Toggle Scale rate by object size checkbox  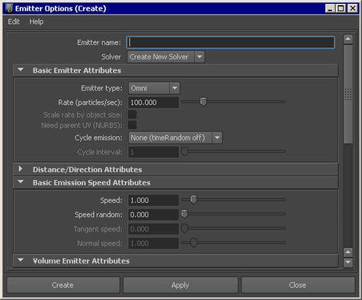coord(132,115)
